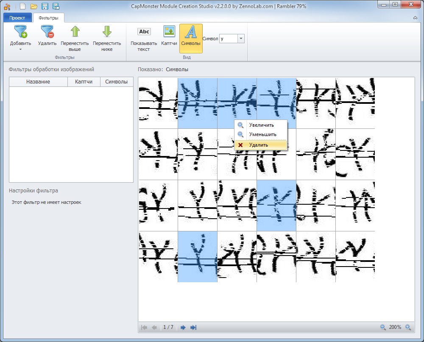Go to the next page of symbols
The height and width of the screenshot is (342, 424).
pyautogui.click(x=183, y=327)
